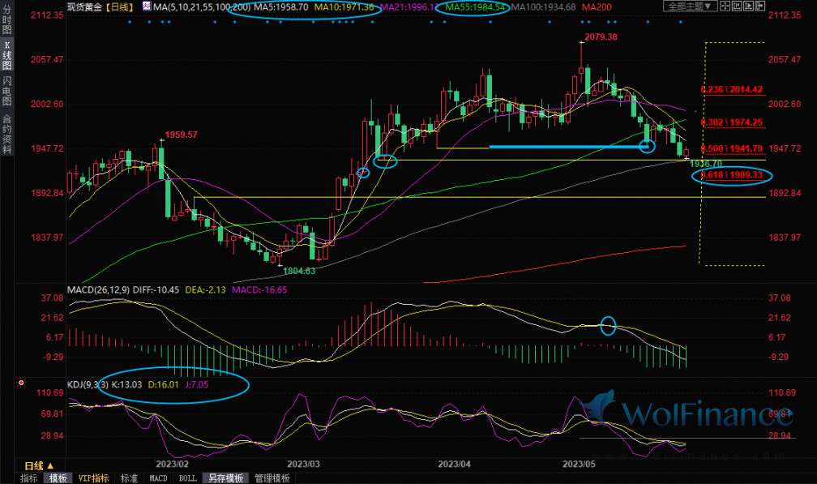Click the 2079.38 high price label
817x484 pixels.
point(601,37)
